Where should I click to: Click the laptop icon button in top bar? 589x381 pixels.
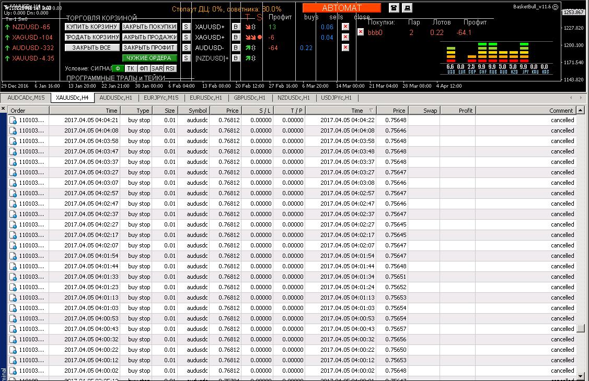pos(408,8)
